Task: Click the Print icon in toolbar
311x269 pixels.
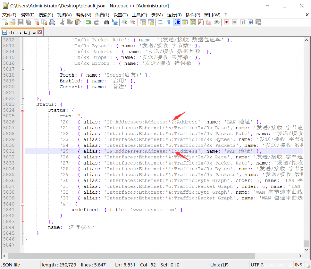Action: coord(52,22)
